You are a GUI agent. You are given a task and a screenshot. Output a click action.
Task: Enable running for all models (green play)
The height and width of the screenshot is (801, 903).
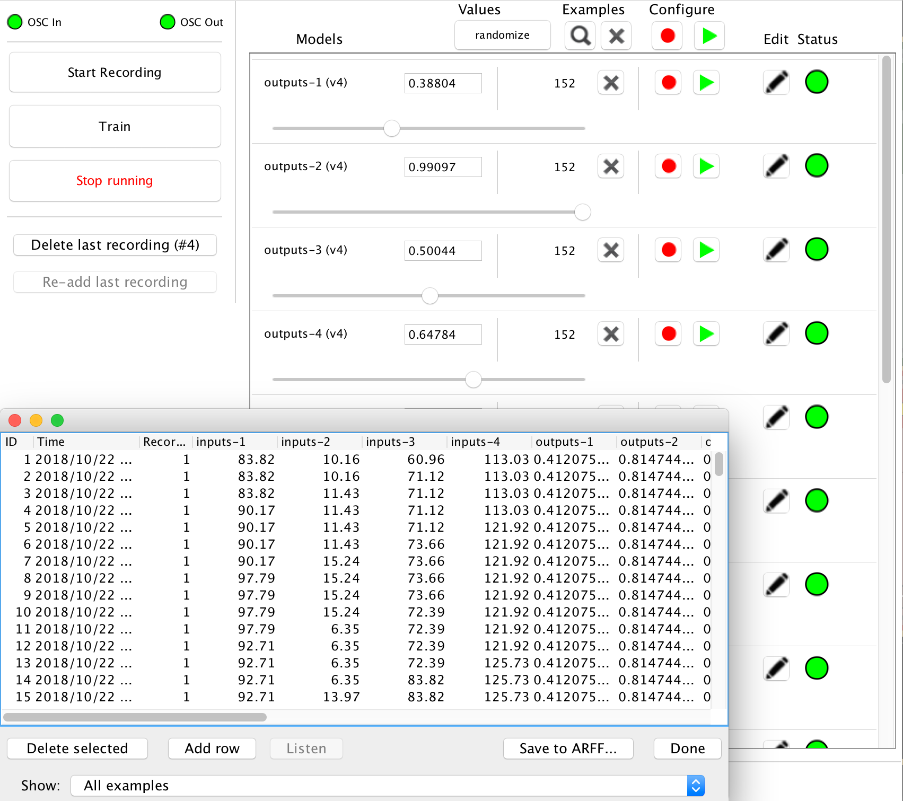(x=709, y=36)
